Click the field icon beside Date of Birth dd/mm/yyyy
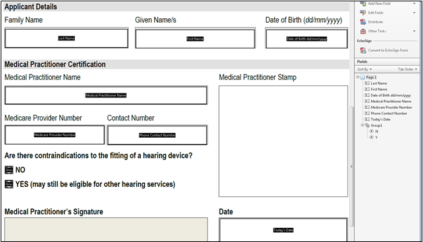This screenshot has height=242, width=423. coord(367,95)
